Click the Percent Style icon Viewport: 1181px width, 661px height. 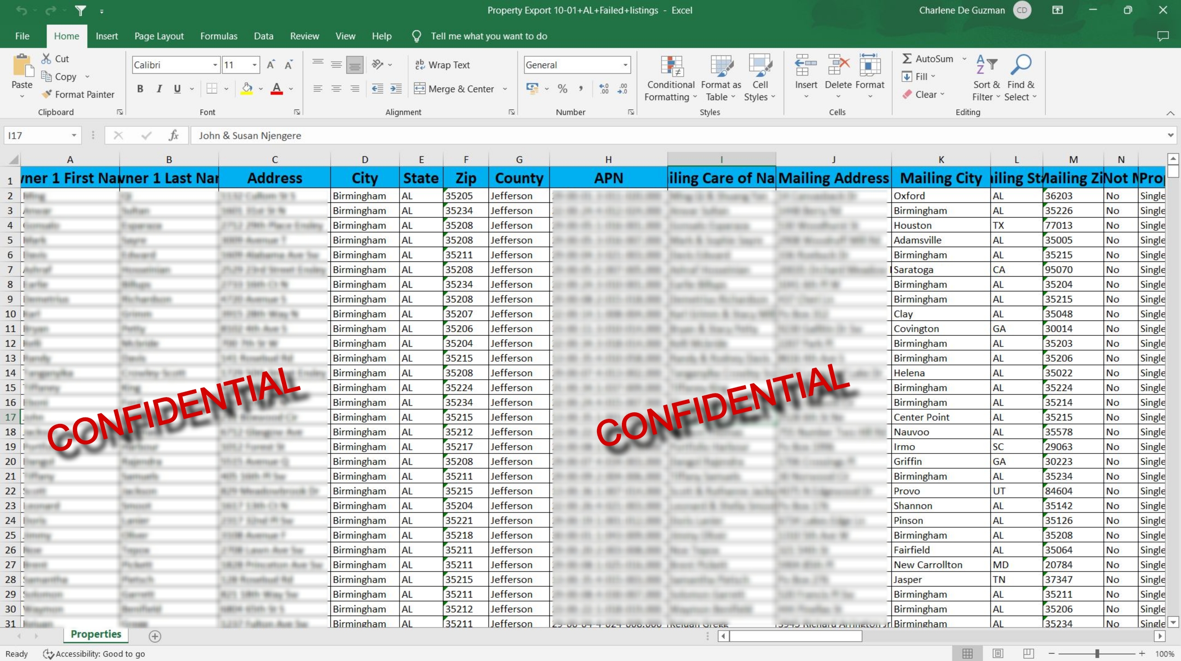(x=562, y=89)
